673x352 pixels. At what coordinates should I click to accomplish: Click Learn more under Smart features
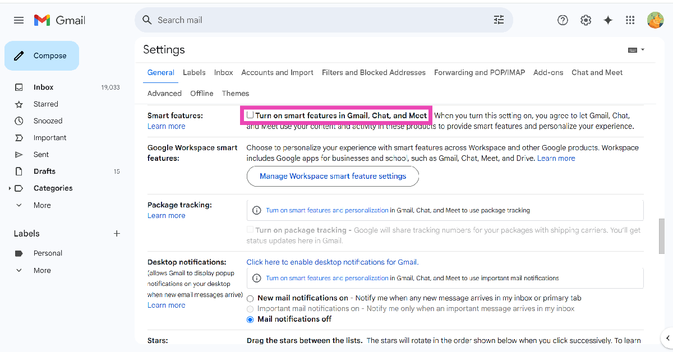(x=167, y=126)
